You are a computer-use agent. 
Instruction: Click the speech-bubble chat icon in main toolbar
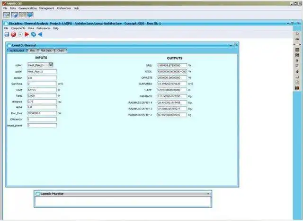[30, 15]
